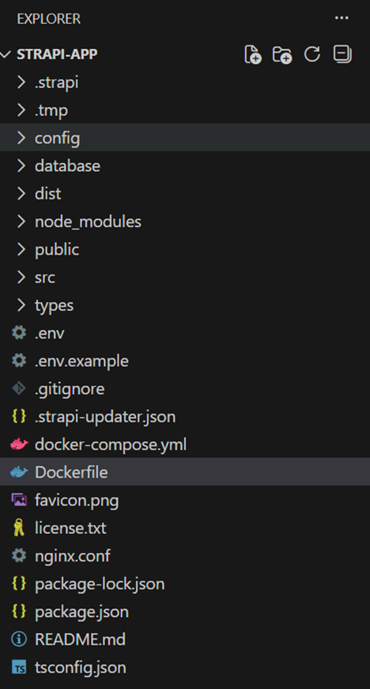Open README.md in the editor
The width and height of the screenshot is (370, 689).
coord(185,639)
